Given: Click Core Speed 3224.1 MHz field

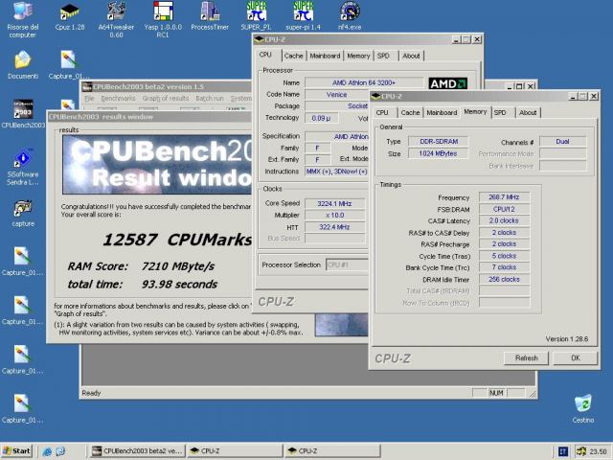Looking at the screenshot, I should pos(334,203).
